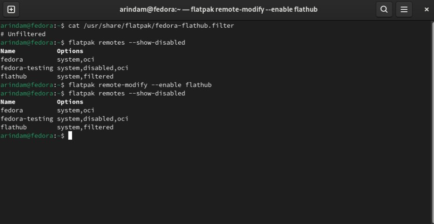The height and width of the screenshot is (224, 434).
Task: Click the second 'Options' column header
Action: (70, 102)
